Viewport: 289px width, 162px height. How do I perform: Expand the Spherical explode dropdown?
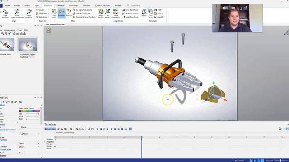pos(48,13)
